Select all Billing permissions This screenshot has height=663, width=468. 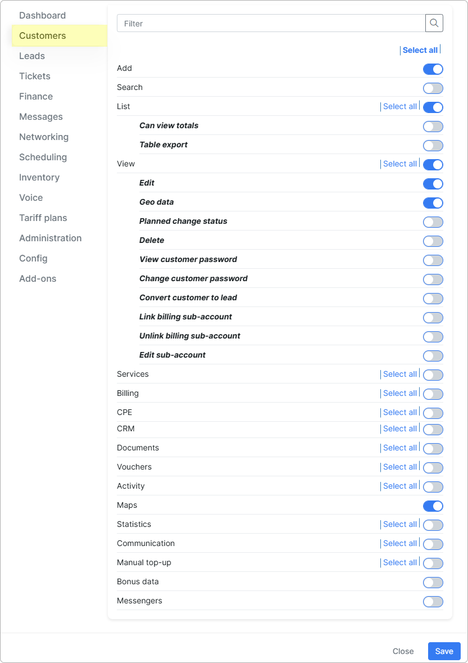[x=400, y=393]
